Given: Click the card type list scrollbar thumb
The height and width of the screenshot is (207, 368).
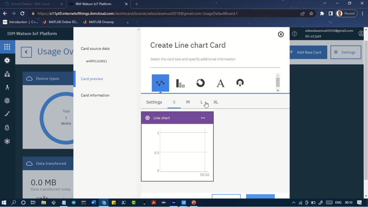Looking at the screenshot, I should pos(278,82).
